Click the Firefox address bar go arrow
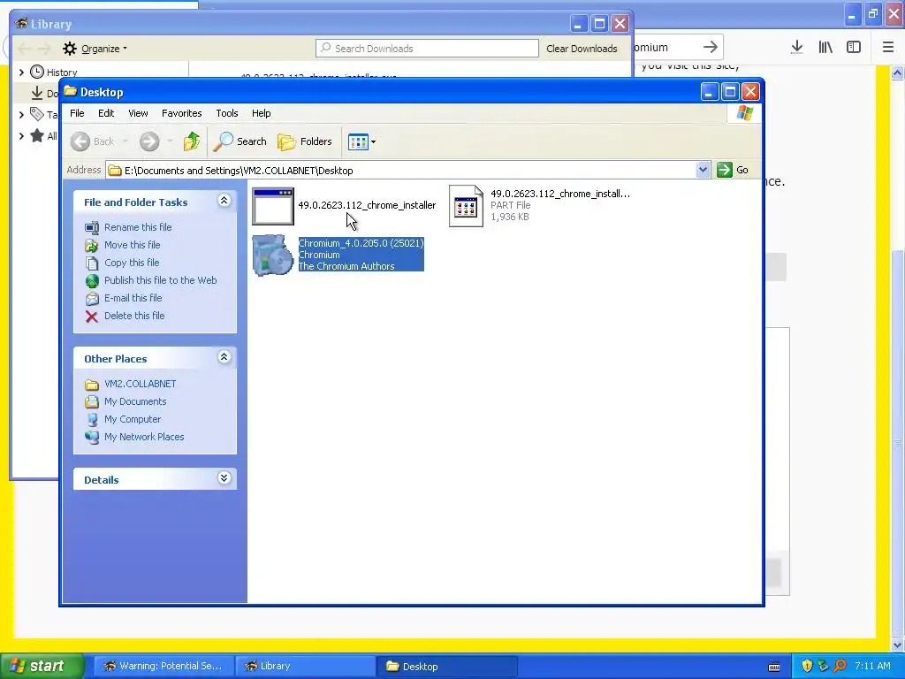The height and width of the screenshot is (679, 905). coord(711,48)
